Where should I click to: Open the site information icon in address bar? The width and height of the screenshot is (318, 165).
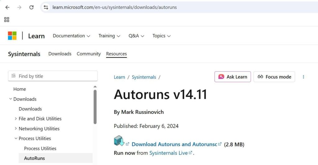[x=46, y=7]
